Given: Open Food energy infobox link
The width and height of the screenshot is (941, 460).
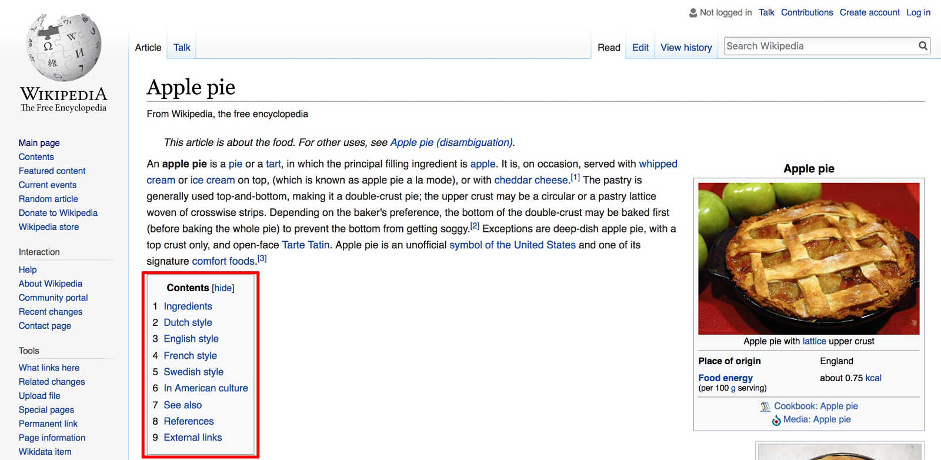Looking at the screenshot, I should pyautogui.click(x=725, y=378).
